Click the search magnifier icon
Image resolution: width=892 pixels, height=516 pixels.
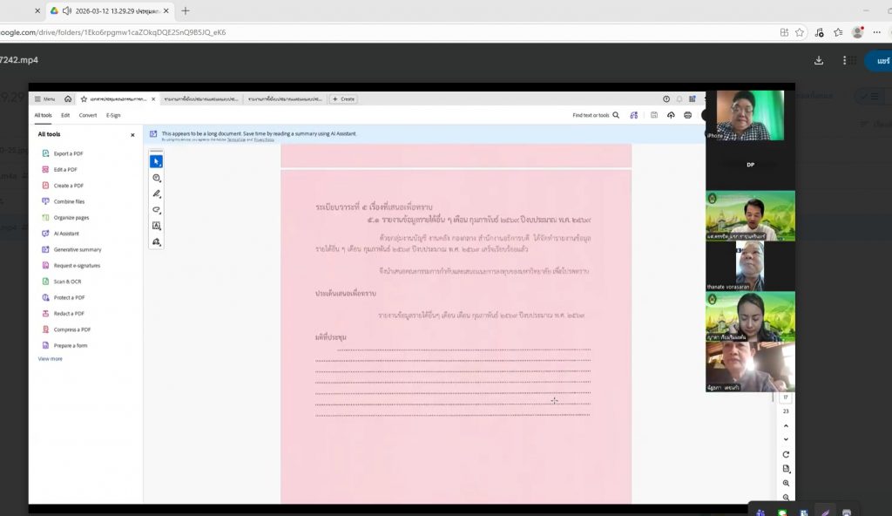coord(616,115)
